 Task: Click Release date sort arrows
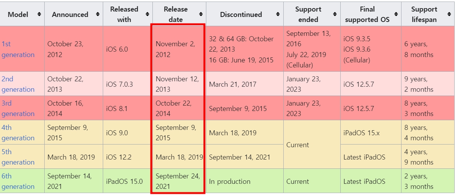coord(201,14)
